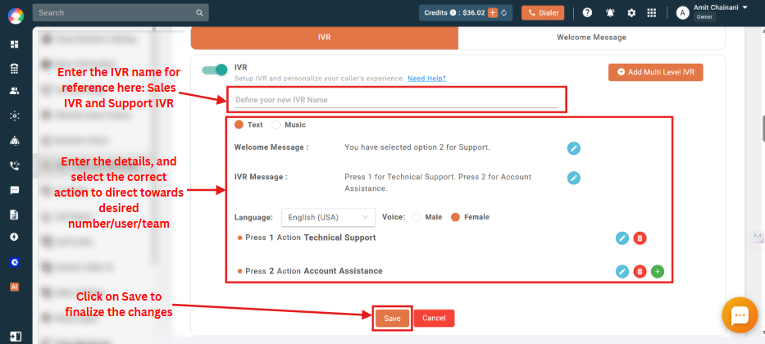
Task: Cancel the IVR changes
Action: pos(435,318)
